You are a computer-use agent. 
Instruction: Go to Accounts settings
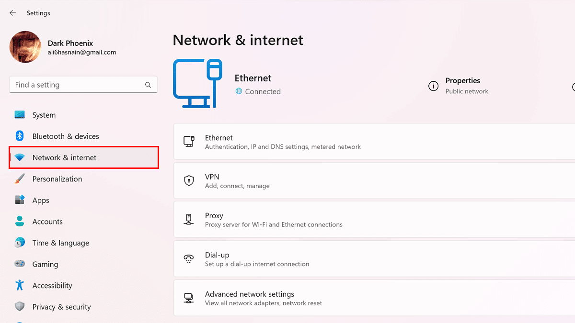pos(47,222)
